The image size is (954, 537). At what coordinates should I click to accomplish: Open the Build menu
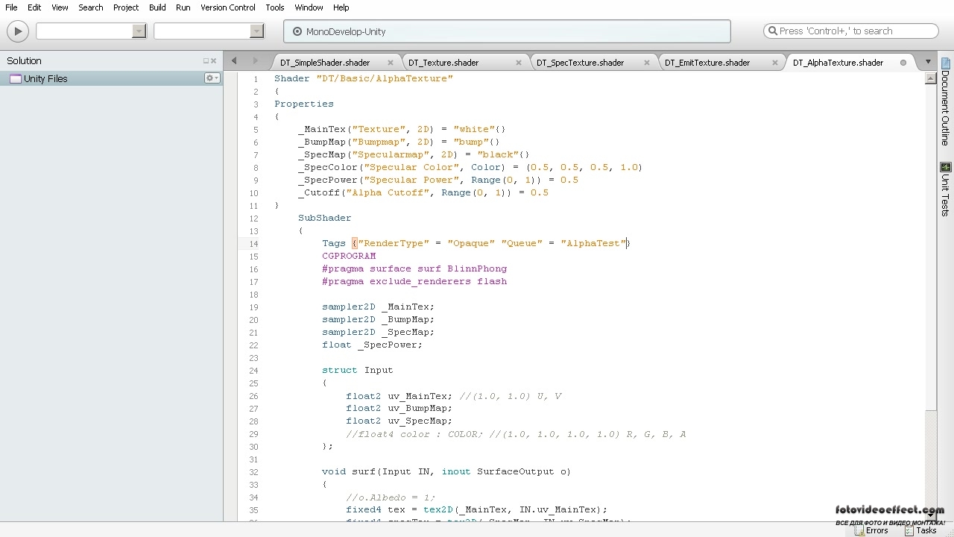(157, 7)
